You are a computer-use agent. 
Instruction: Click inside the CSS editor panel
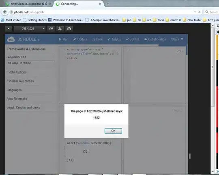click(x=155, y=75)
